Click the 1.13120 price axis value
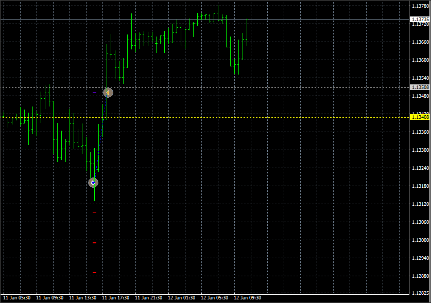431x303 pixels. pos(420,204)
